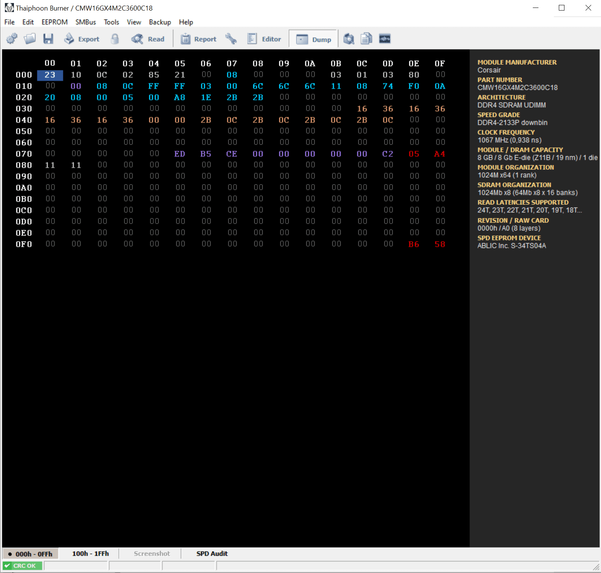Screen dimensions: 601x573
Task: Click the Read SPD toolbar button
Action: tap(148, 39)
